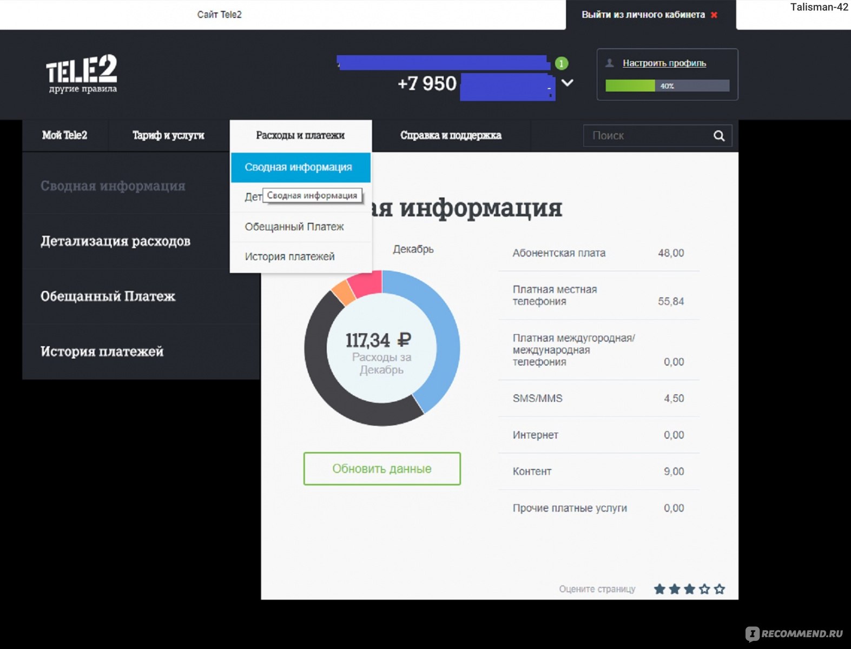Click the 9,00 amount value
Image resolution: width=851 pixels, height=649 pixels.
pyautogui.click(x=674, y=472)
